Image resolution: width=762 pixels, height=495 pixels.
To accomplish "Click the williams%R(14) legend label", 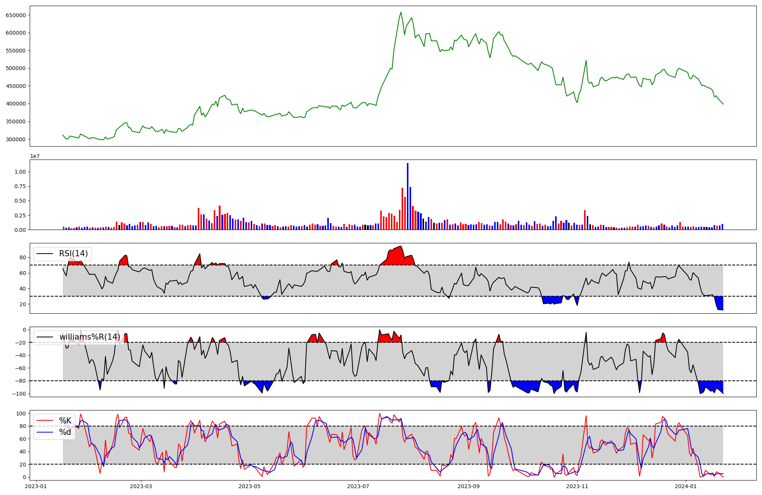I will [x=90, y=337].
